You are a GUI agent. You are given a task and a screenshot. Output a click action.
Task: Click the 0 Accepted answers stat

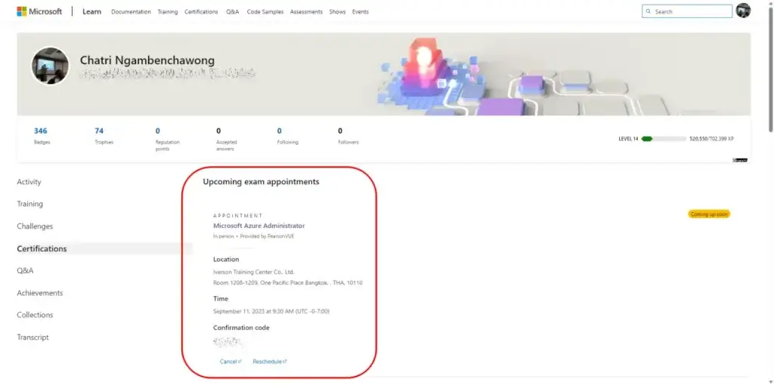tap(227, 139)
